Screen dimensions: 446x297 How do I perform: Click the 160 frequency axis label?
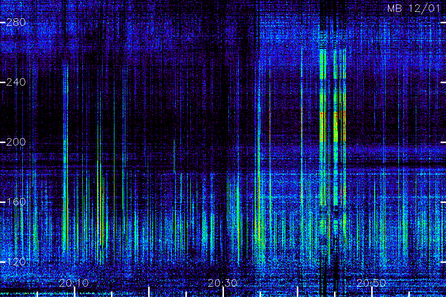click(x=16, y=202)
